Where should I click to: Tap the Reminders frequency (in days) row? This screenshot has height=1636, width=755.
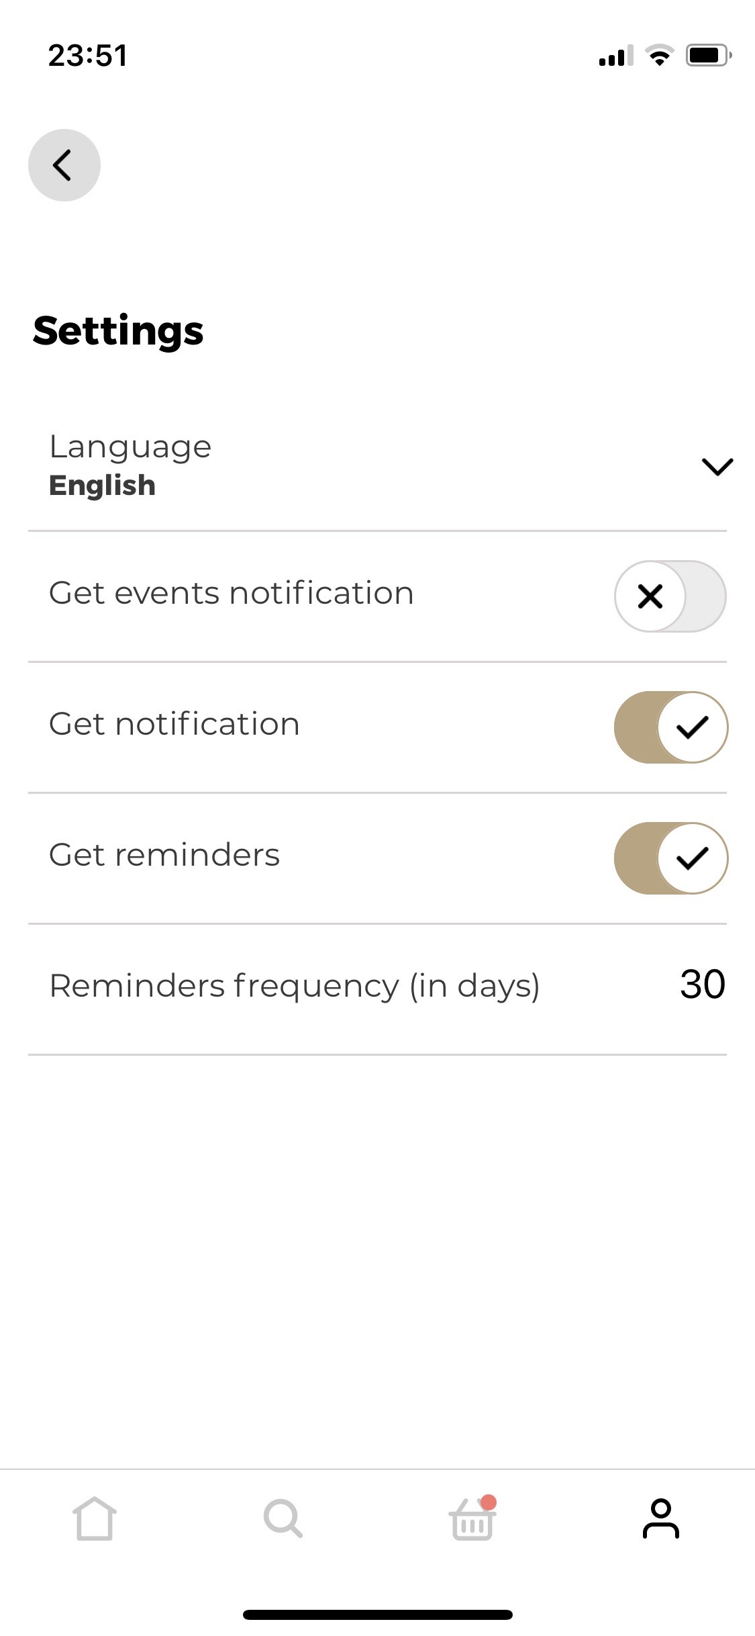295,986
